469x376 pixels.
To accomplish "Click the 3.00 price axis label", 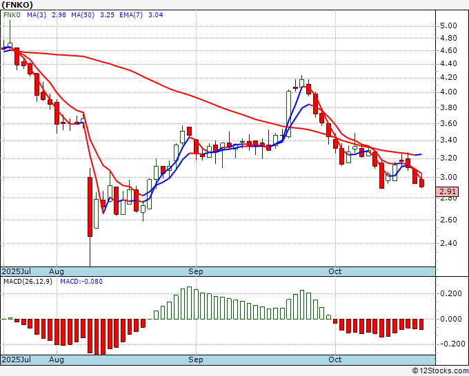I will (x=448, y=177).
